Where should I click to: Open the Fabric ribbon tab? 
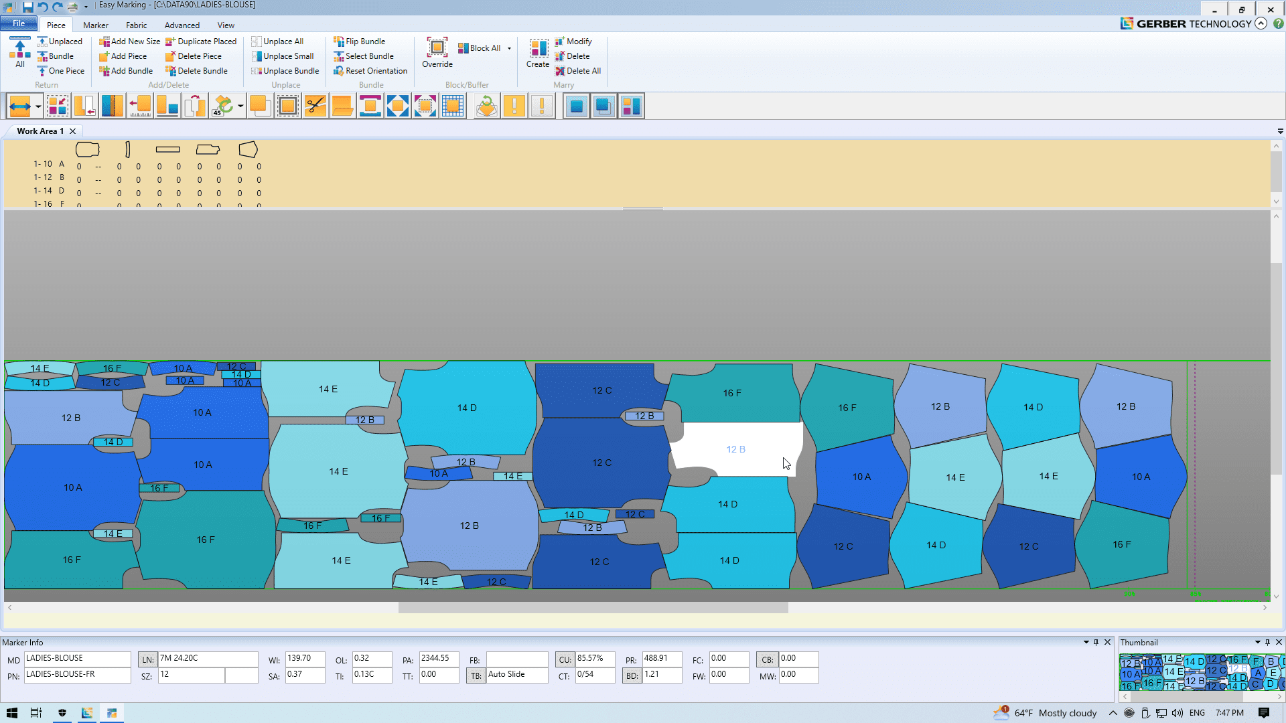pos(136,25)
